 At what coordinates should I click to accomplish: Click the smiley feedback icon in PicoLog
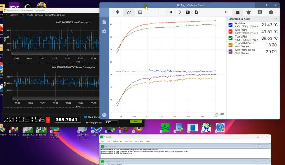point(104,115)
